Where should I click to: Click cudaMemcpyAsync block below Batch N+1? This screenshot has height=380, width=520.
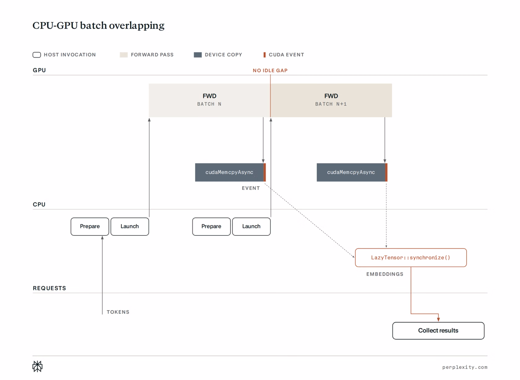click(352, 172)
